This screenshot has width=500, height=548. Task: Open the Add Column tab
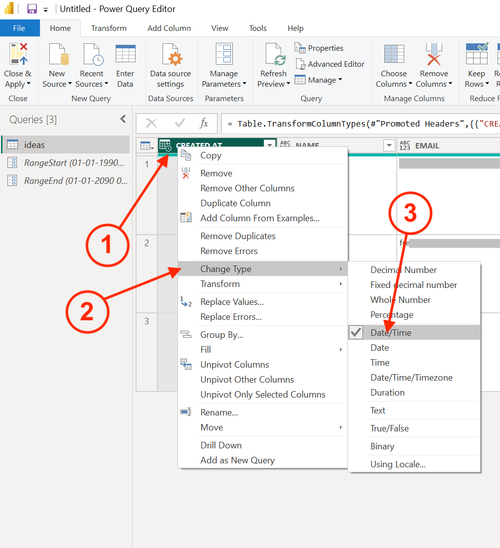point(169,28)
